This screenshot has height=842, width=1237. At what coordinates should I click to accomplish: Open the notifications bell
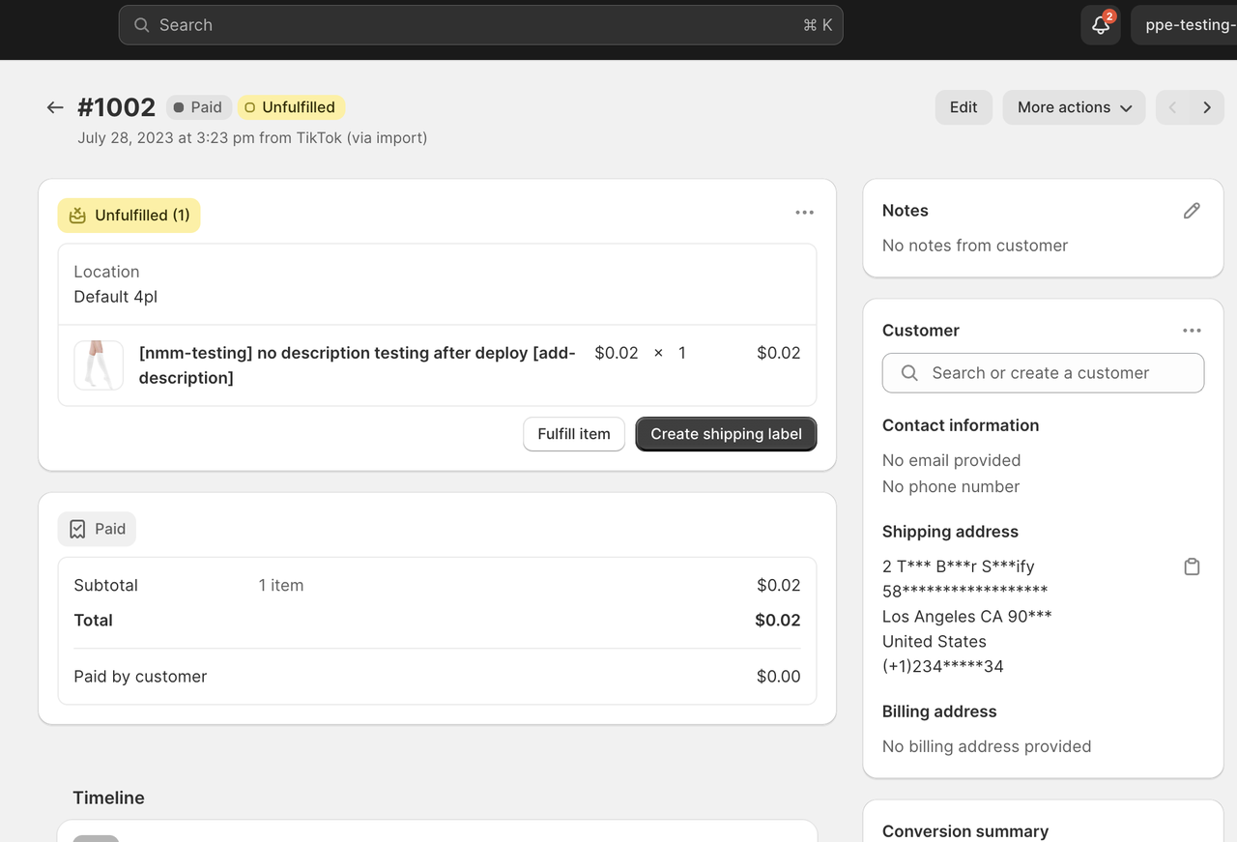[1100, 25]
